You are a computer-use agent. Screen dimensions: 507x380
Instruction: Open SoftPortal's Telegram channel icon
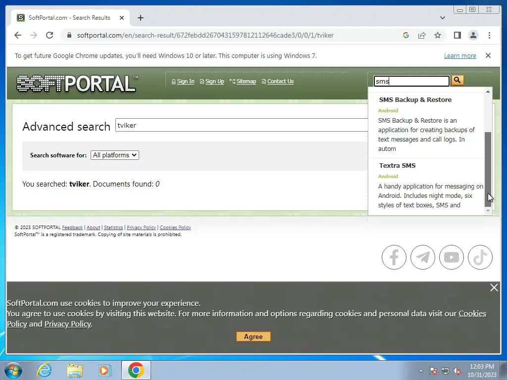coord(423,257)
